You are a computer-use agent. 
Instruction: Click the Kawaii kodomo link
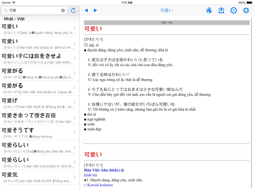coord(100,185)
